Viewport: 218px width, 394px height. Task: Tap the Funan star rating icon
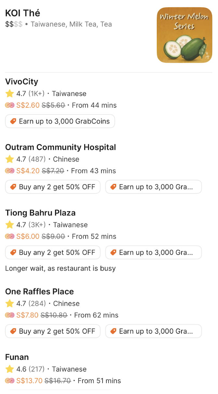[10, 369]
